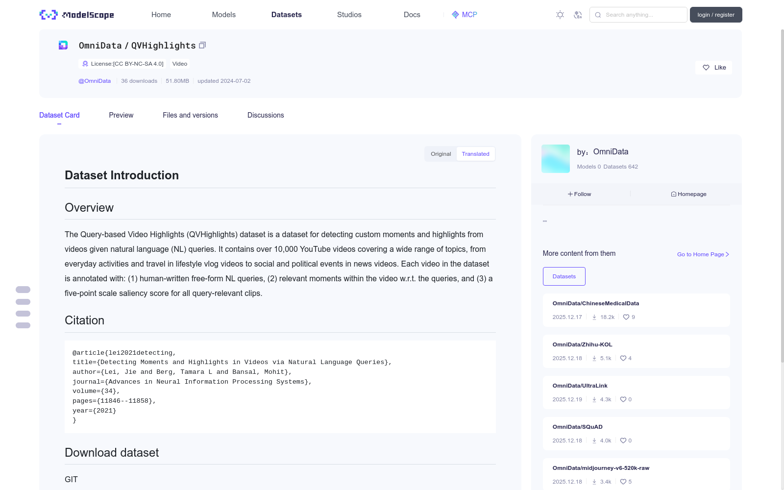Click the third floating outline marker
The width and height of the screenshot is (784, 490).
(x=23, y=314)
